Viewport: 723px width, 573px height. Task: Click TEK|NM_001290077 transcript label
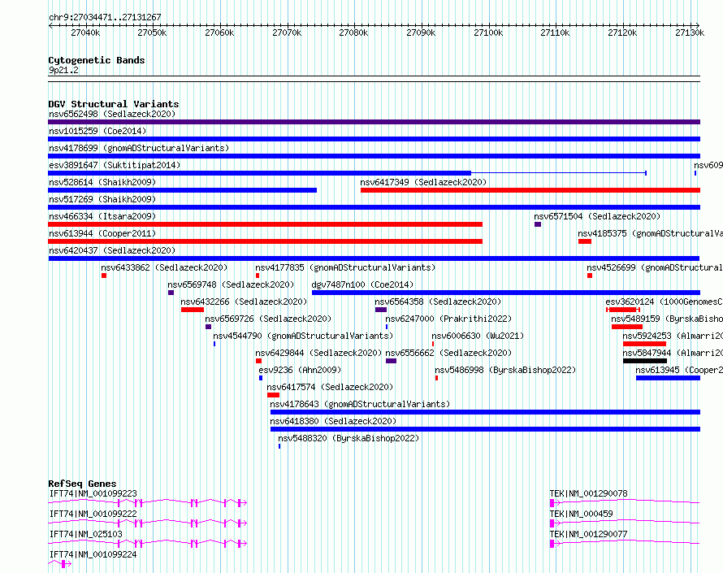pyautogui.click(x=588, y=534)
